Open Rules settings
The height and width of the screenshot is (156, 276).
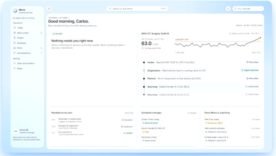click(x=28, y=68)
